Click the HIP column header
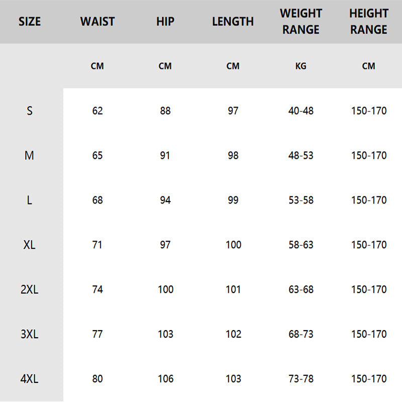Image resolution: width=402 pixels, height=402 pixels. tap(165, 22)
